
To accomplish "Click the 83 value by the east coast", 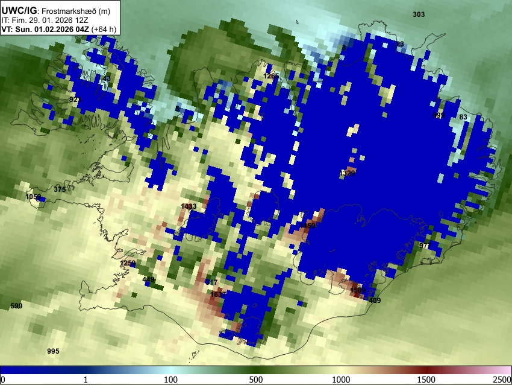I will [463, 117].
